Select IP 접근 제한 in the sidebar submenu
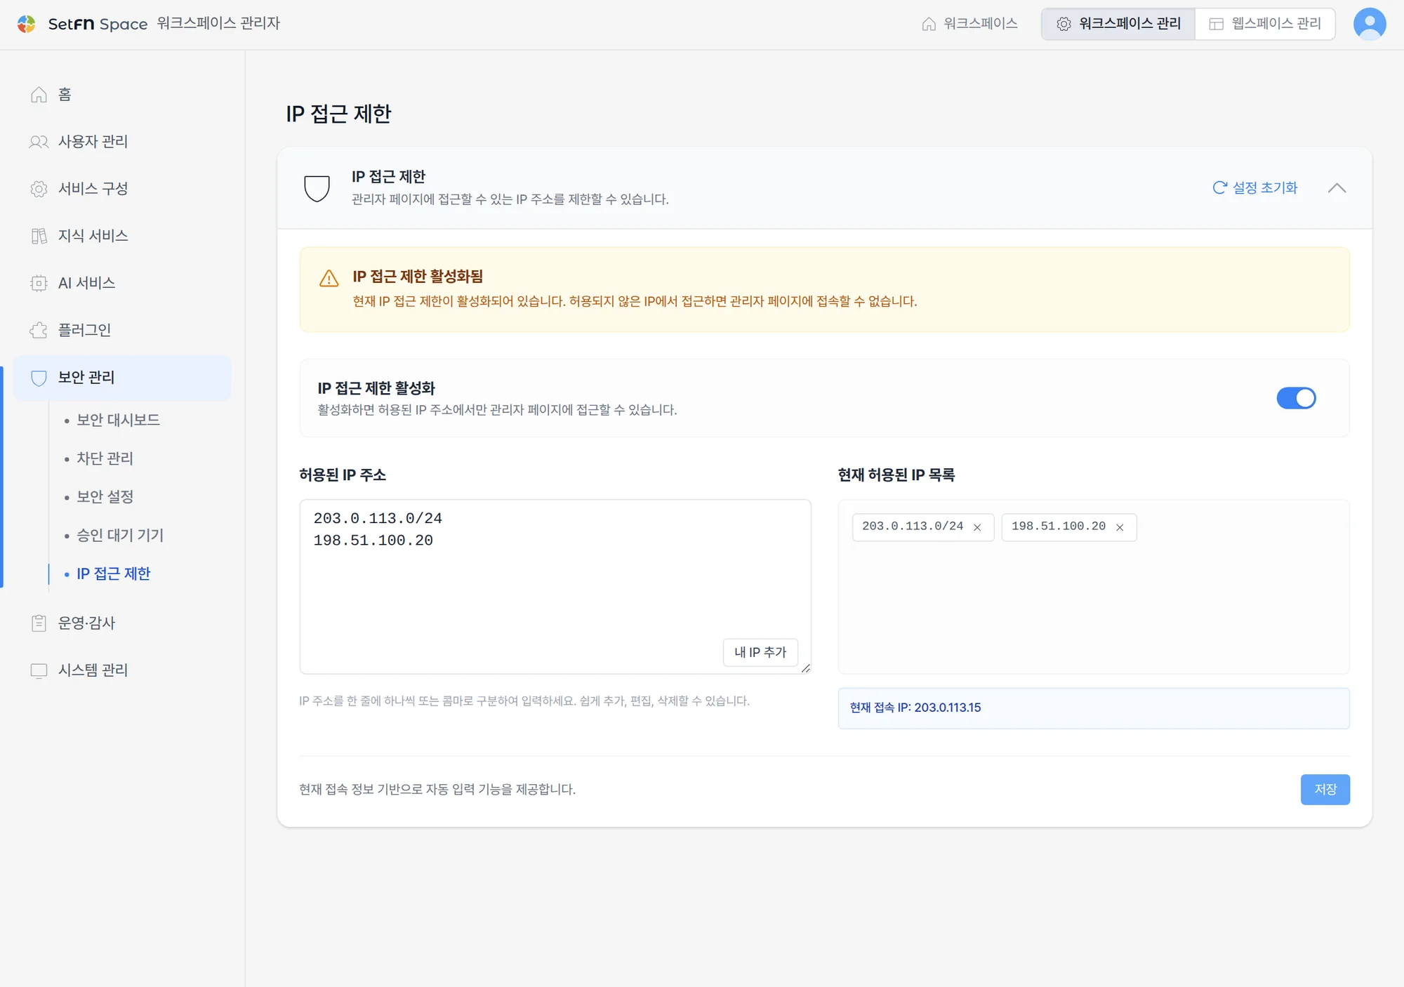This screenshot has width=1404, height=987. [113, 574]
